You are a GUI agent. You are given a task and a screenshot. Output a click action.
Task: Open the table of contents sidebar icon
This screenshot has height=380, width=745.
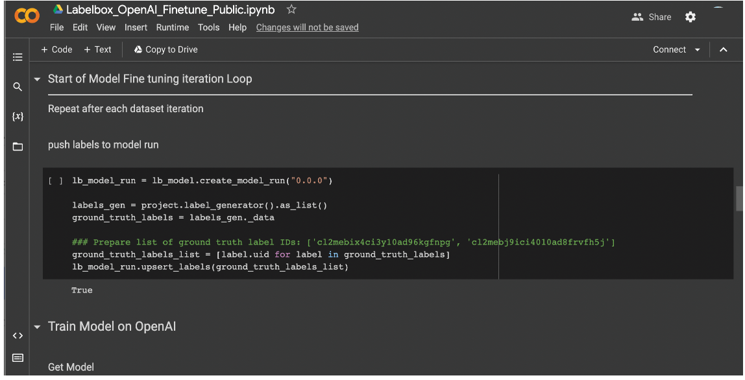tap(18, 57)
